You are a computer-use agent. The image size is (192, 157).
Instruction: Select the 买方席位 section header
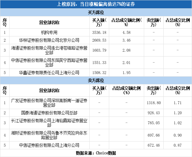pyautogui.click(x=96, y=12)
